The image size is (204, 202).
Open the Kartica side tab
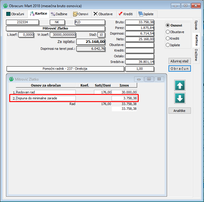[197, 40]
